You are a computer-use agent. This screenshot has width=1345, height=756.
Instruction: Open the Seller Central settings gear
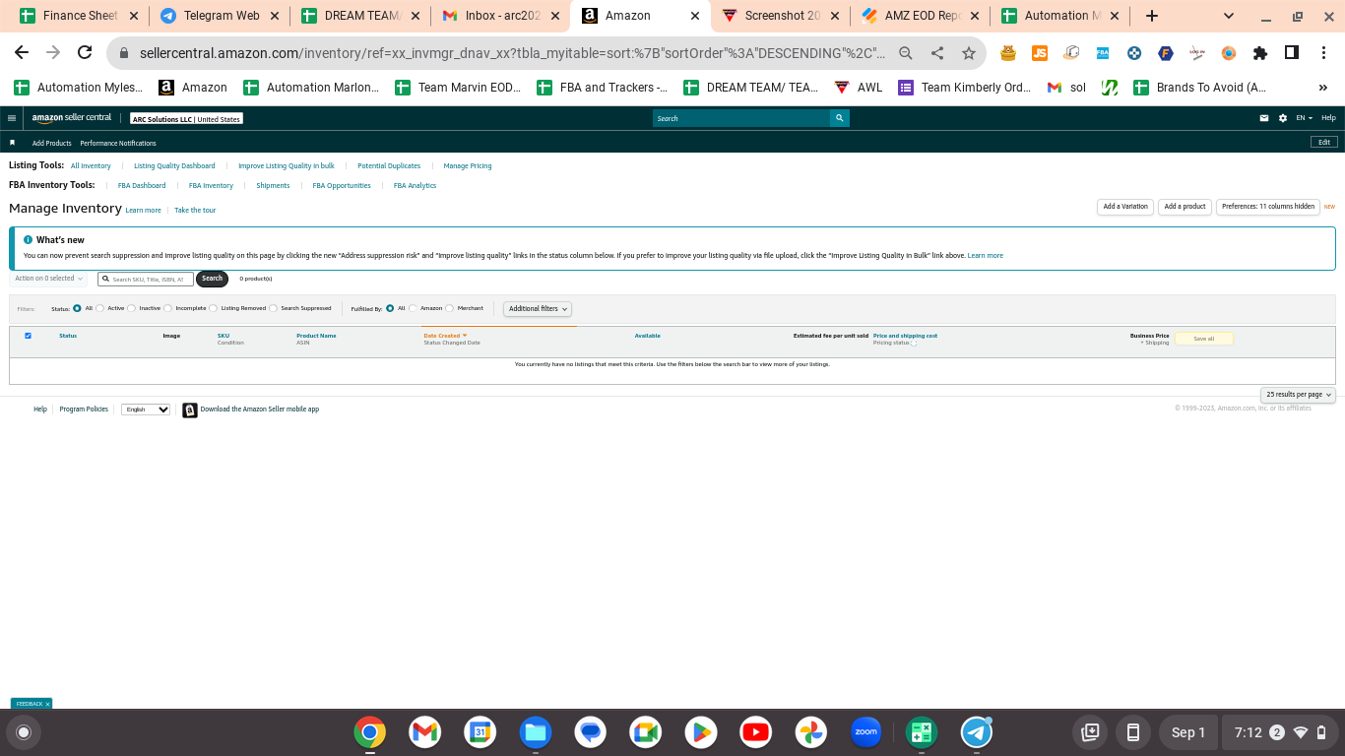pyautogui.click(x=1283, y=118)
